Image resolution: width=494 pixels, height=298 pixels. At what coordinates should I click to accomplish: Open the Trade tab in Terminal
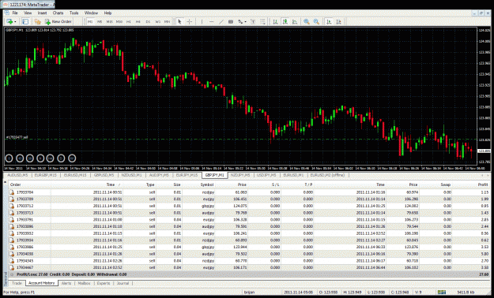[x=17, y=283]
